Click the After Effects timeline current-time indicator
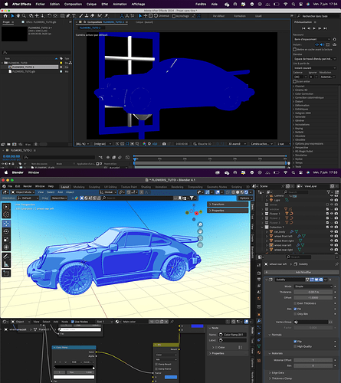This screenshot has height=383, width=341. pyautogui.click(x=135, y=159)
